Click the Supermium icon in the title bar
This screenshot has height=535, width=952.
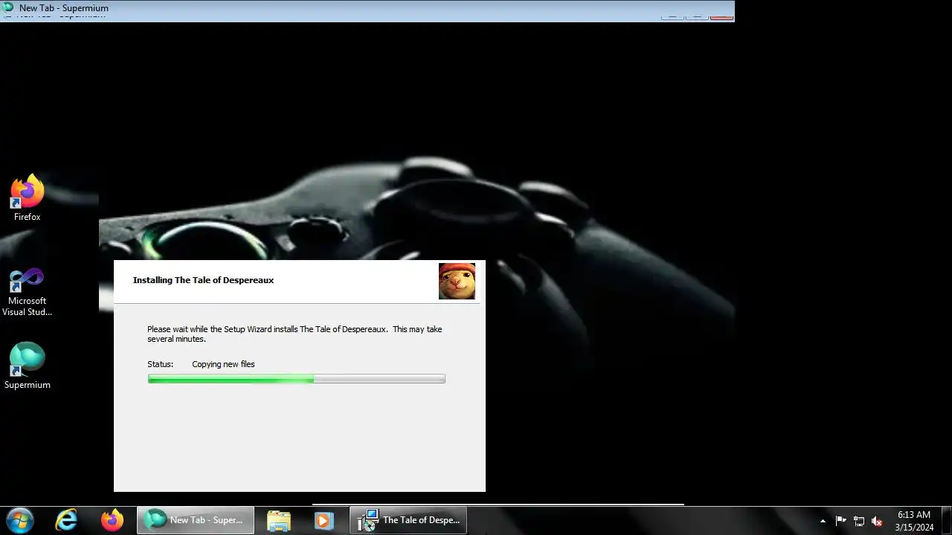pos(8,7)
